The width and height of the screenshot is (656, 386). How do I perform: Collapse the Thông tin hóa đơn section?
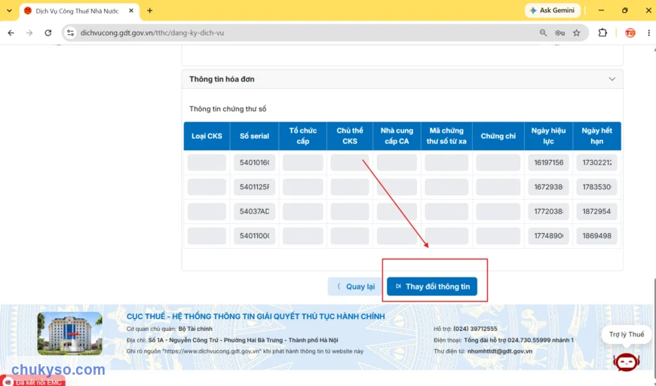pos(612,79)
